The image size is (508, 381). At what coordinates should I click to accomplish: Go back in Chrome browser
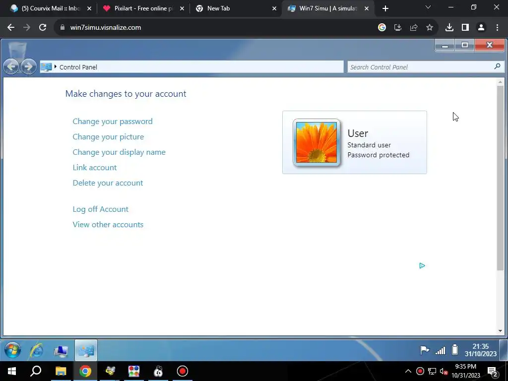pos(11,28)
